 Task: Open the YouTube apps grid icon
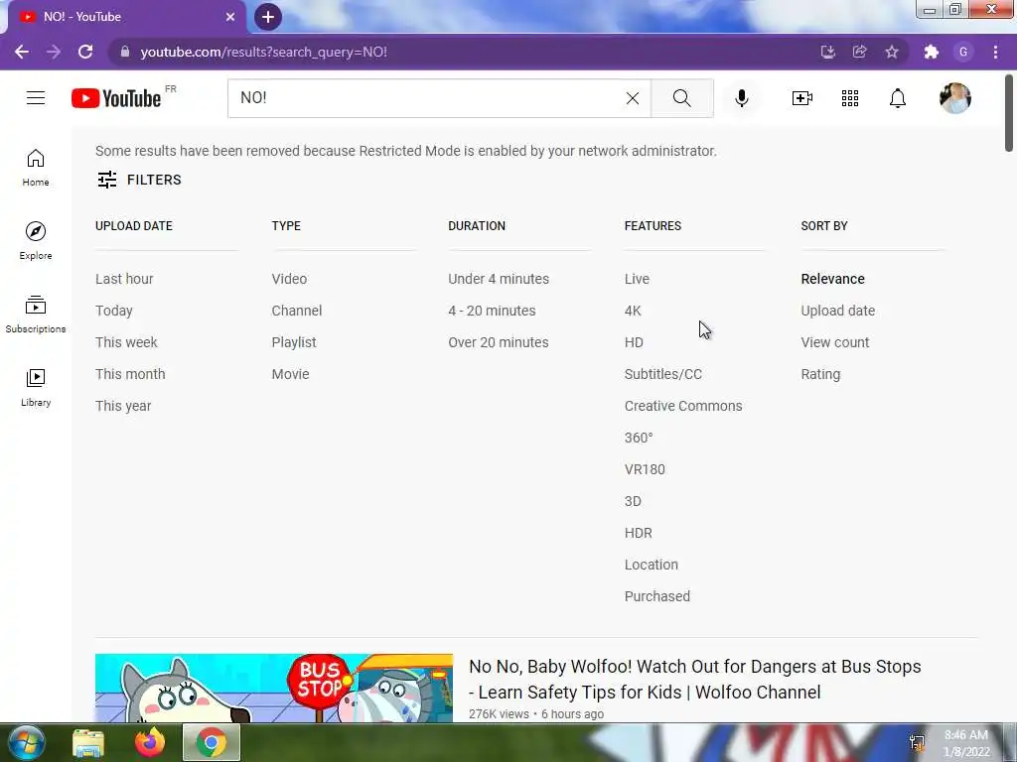[x=850, y=98]
